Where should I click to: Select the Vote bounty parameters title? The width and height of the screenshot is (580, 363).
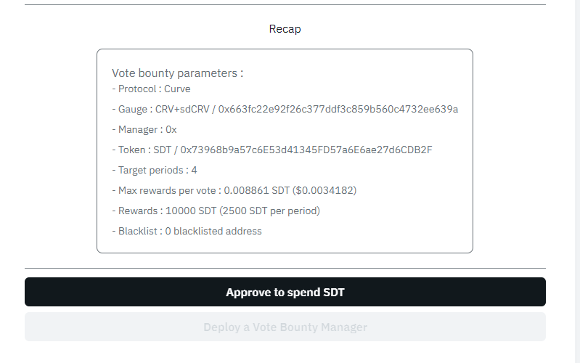click(177, 73)
